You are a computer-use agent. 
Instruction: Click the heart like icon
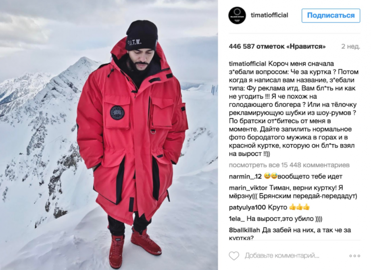(x=234, y=256)
